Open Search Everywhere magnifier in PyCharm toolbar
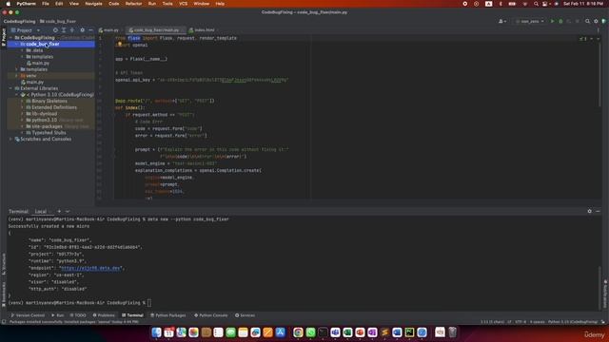This screenshot has height=342, width=609. pyautogui.click(x=588, y=21)
